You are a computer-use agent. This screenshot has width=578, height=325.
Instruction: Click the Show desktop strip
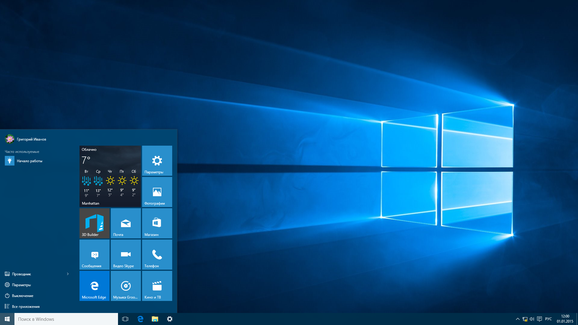(577, 319)
